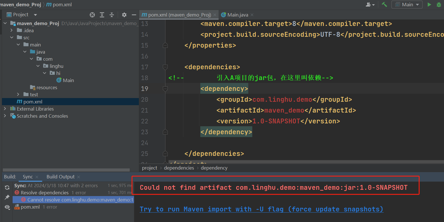Viewport: 444px width, 222px height.
Task: Click fold marker at line 25
Action: (x=165, y=154)
